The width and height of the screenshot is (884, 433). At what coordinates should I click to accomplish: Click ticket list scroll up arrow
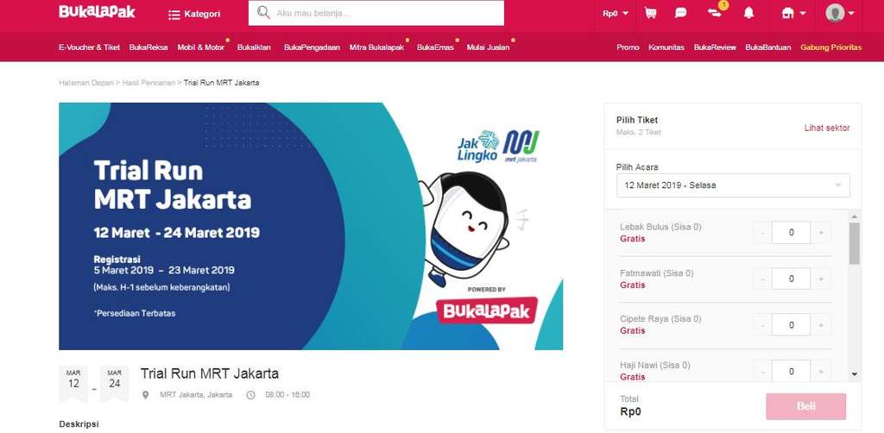tap(854, 216)
